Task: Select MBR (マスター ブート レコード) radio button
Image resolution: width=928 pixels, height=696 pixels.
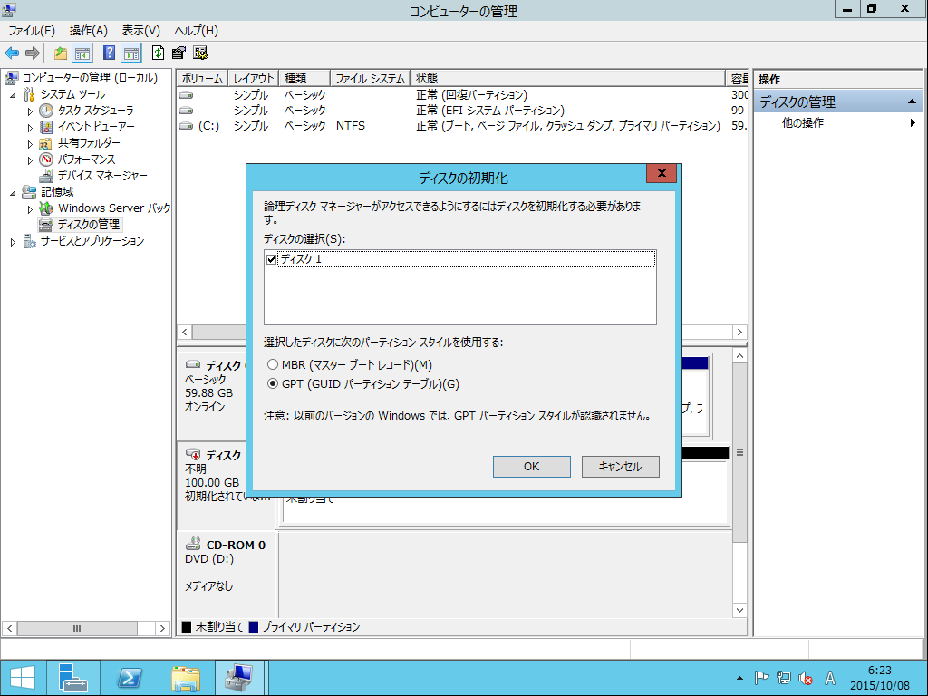Action: pyautogui.click(x=272, y=364)
